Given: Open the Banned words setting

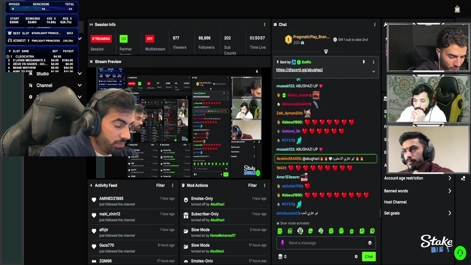Looking at the screenshot, I should point(396,191).
